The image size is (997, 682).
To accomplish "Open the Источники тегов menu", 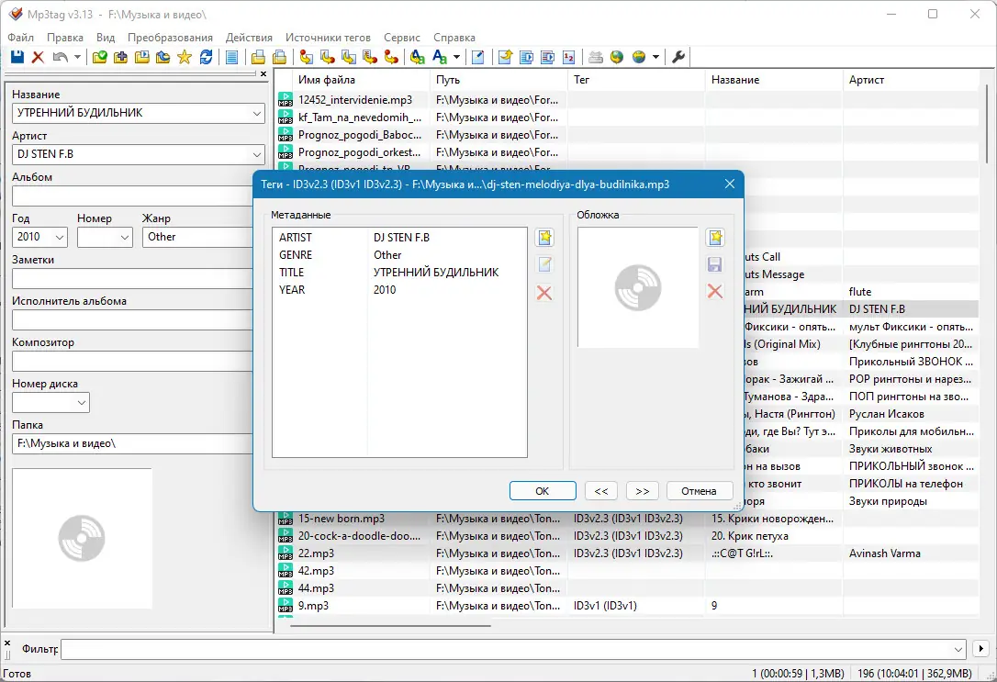I will tap(328, 38).
